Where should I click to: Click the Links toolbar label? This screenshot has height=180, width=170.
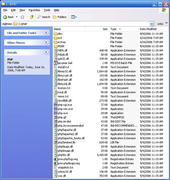[160, 24]
